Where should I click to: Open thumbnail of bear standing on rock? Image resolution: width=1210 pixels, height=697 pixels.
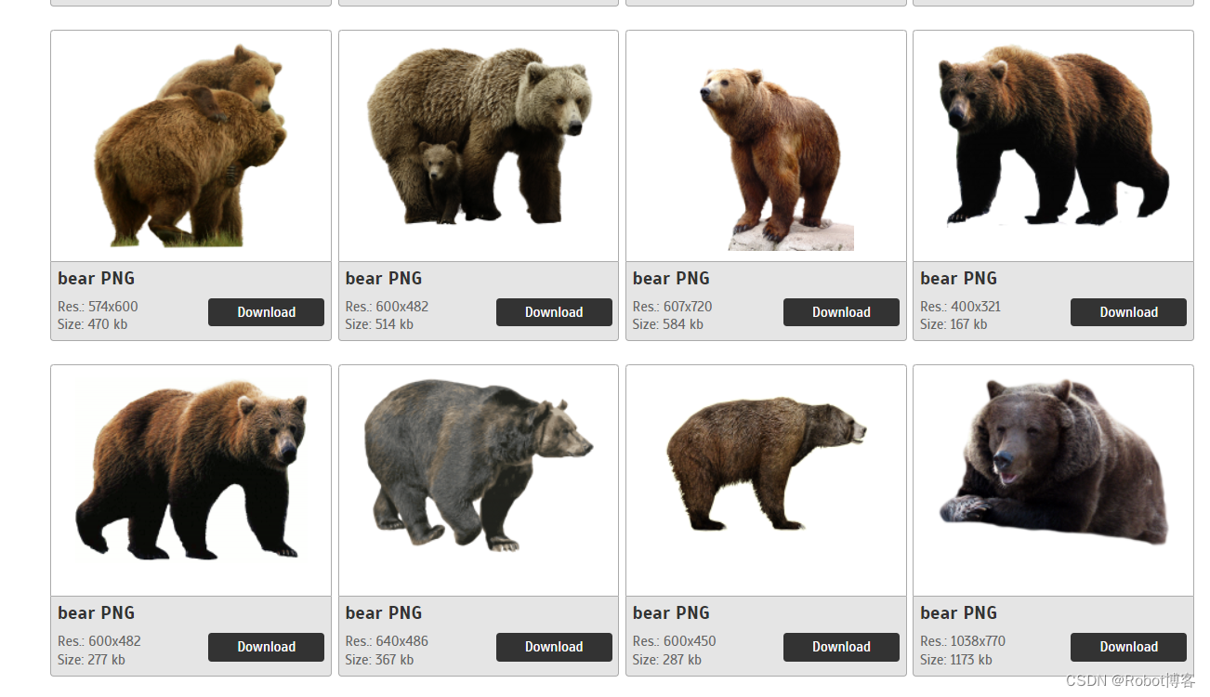tap(766, 146)
